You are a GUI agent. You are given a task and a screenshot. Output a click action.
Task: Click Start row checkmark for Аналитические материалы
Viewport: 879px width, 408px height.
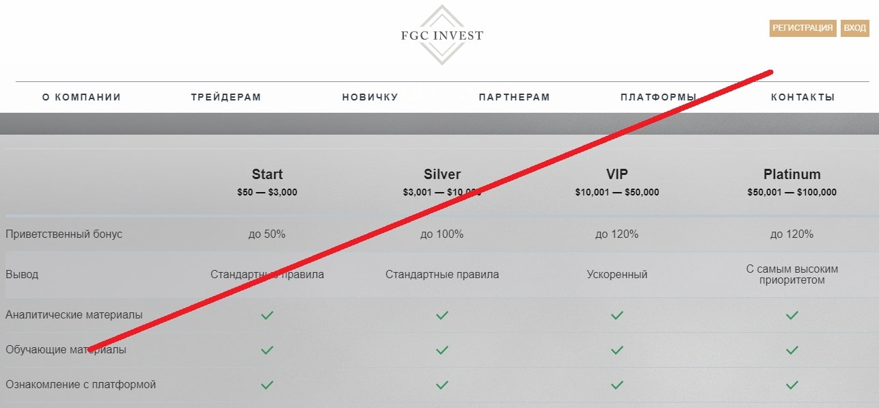click(x=267, y=315)
